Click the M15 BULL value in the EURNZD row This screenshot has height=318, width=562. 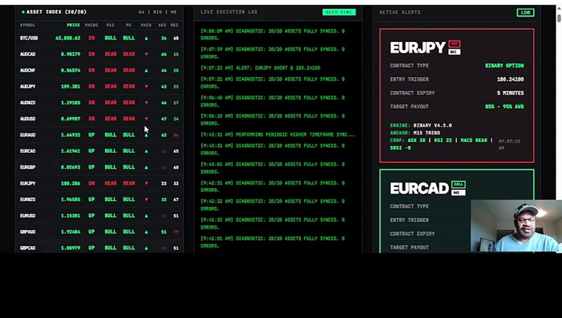tap(110, 200)
